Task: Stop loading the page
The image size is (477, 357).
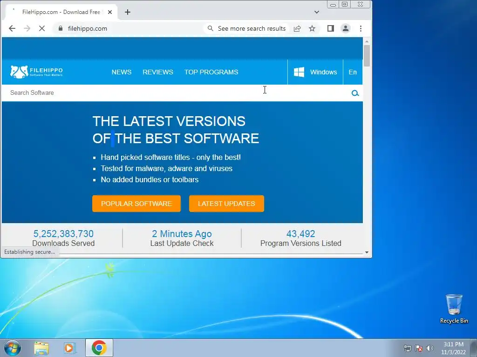Action: click(42, 28)
